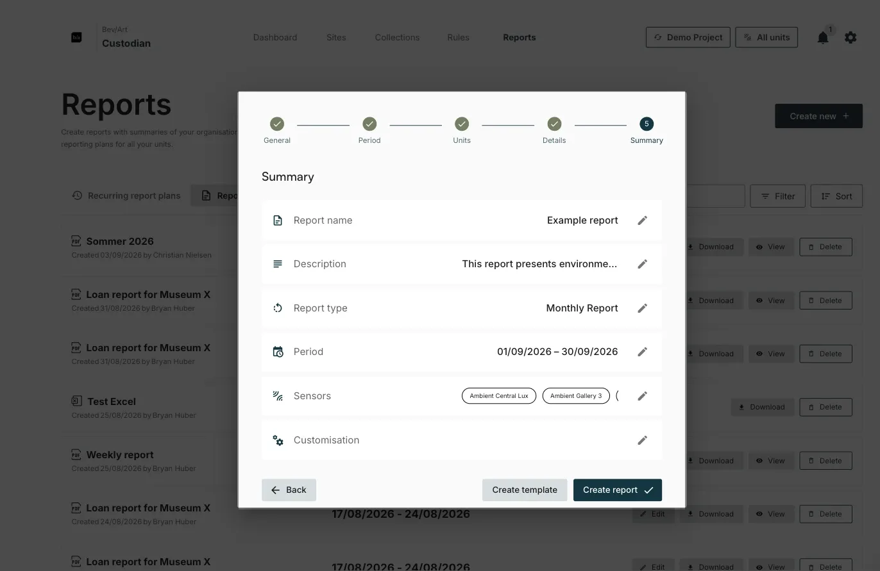Image resolution: width=880 pixels, height=571 pixels.
Task: Edit the Period pencil icon
Action: (642, 352)
